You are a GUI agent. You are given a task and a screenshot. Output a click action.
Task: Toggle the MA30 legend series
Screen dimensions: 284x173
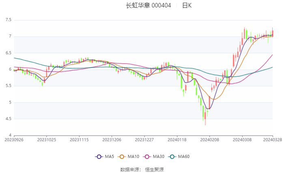click(x=154, y=156)
